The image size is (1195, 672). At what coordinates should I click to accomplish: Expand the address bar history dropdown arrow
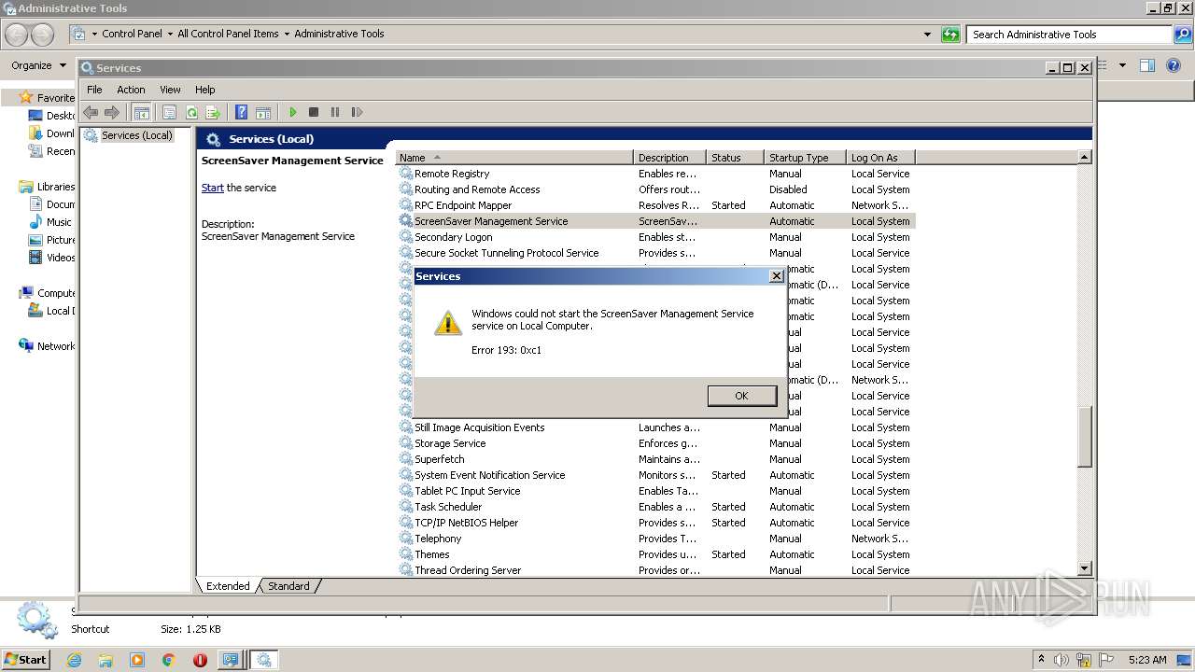[x=927, y=35]
